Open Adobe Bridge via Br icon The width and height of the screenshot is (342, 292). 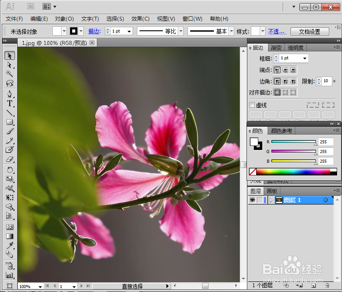click(31, 7)
